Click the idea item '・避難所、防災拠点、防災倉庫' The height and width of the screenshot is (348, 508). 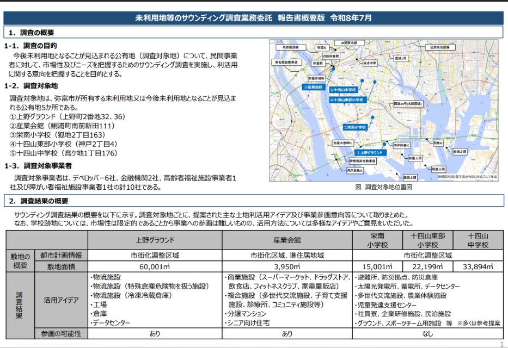pos(396,277)
